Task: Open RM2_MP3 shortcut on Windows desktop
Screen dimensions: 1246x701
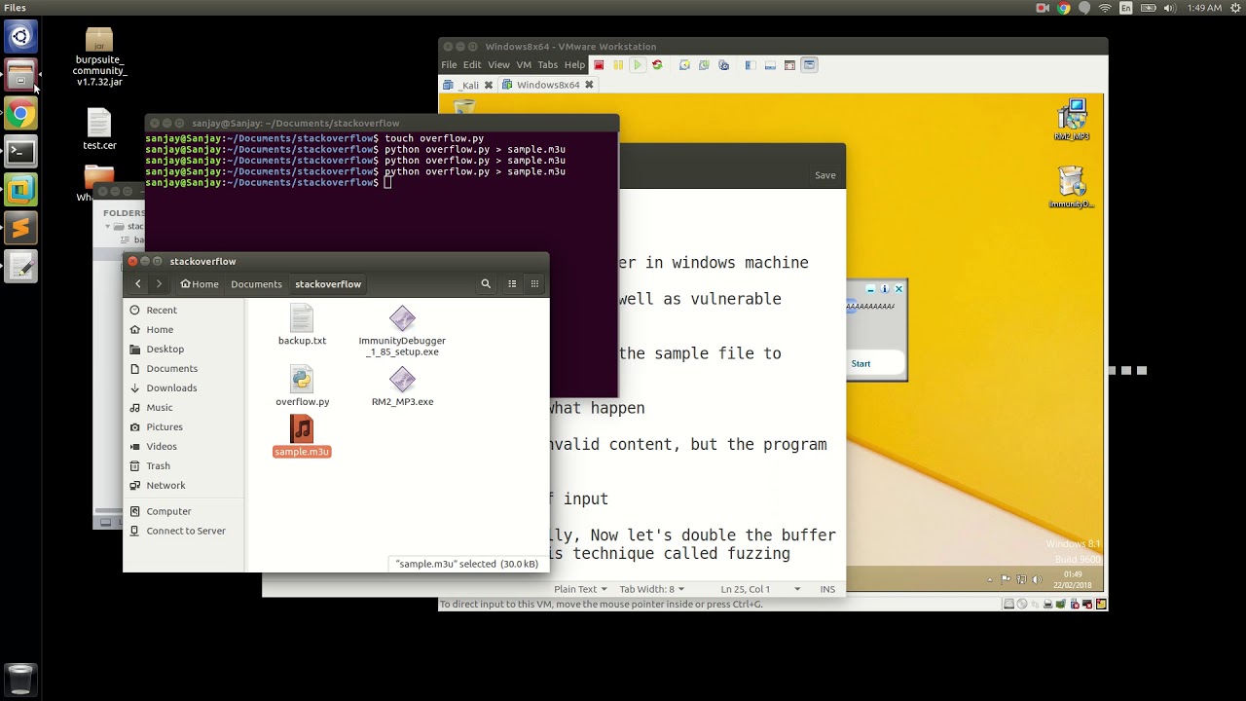Action: pos(1071,119)
